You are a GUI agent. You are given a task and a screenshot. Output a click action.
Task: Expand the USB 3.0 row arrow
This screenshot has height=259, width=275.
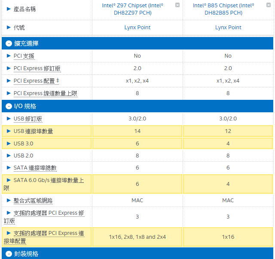click(9, 143)
